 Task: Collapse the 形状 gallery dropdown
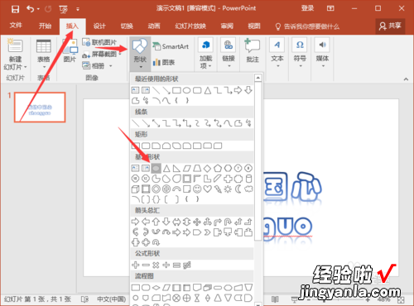140,67
